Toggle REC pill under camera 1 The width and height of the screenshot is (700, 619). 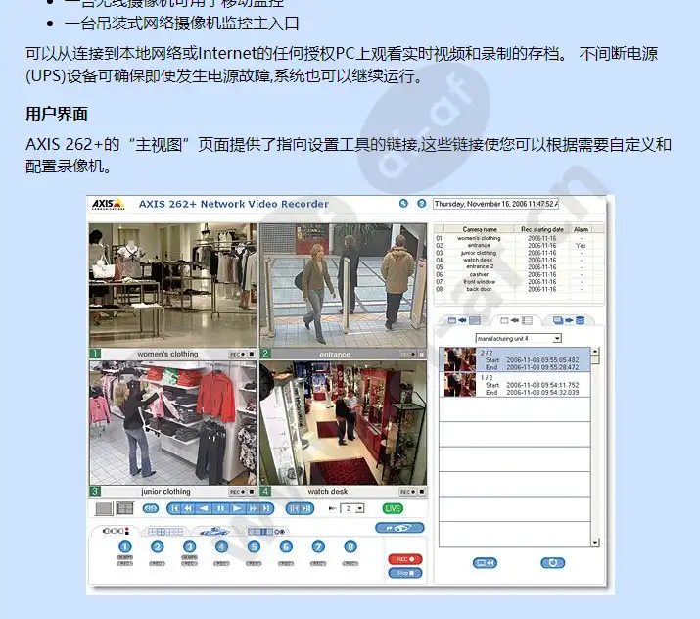(125, 563)
